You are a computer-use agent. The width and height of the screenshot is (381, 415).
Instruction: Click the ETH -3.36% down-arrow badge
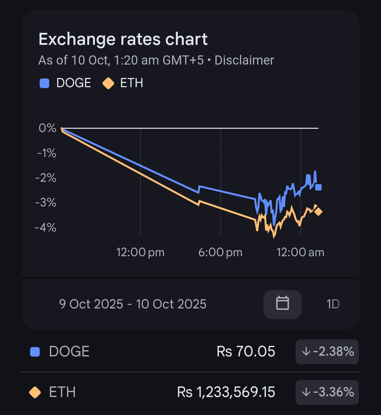click(327, 392)
